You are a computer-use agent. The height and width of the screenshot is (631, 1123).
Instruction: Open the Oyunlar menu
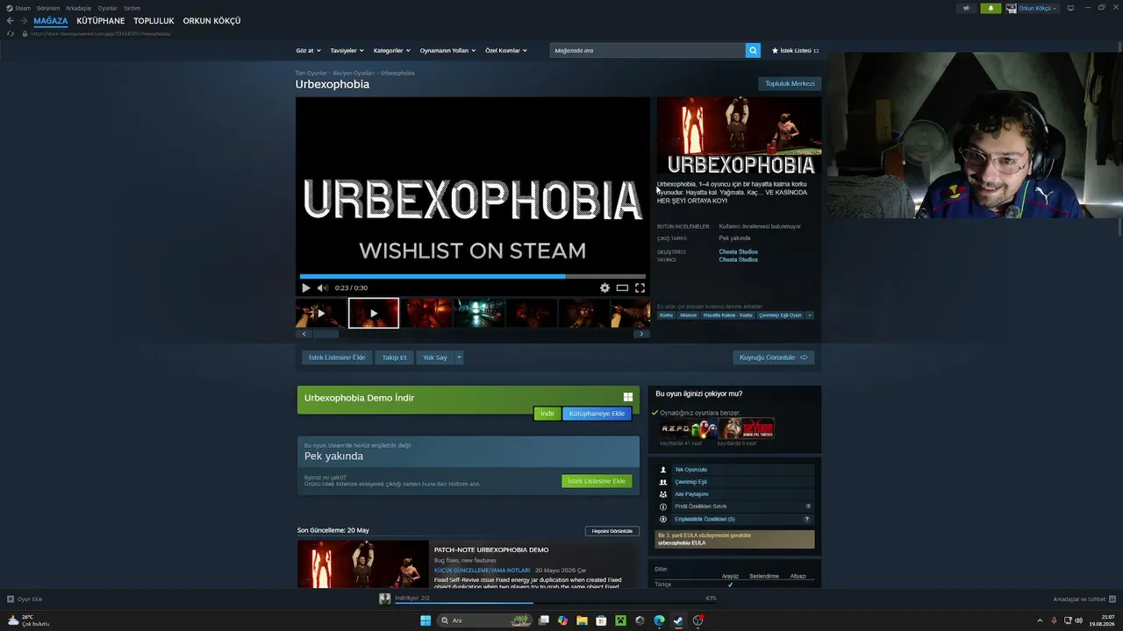click(x=108, y=8)
